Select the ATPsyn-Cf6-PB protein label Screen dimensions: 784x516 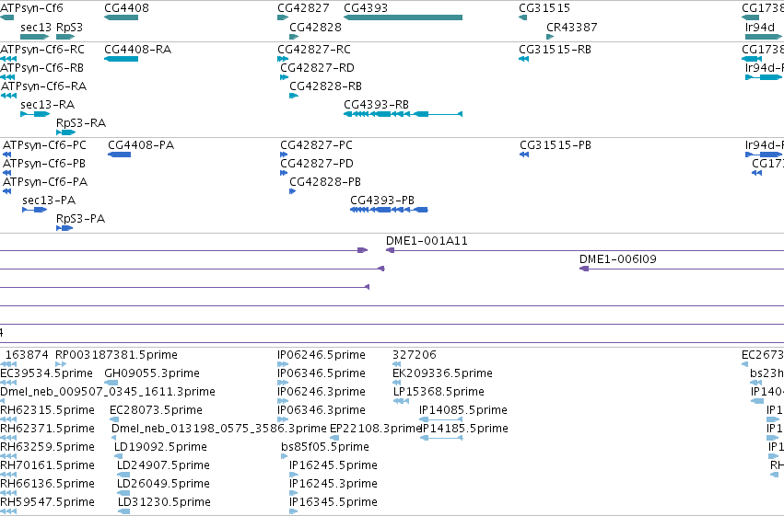point(44,164)
